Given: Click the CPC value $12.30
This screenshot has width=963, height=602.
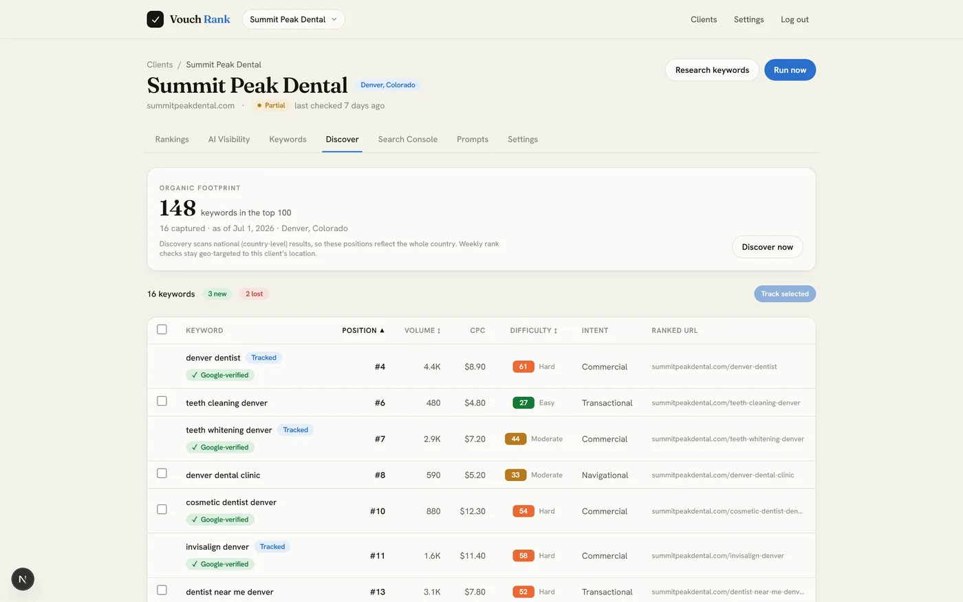Looking at the screenshot, I should pyautogui.click(x=473, y=511).
